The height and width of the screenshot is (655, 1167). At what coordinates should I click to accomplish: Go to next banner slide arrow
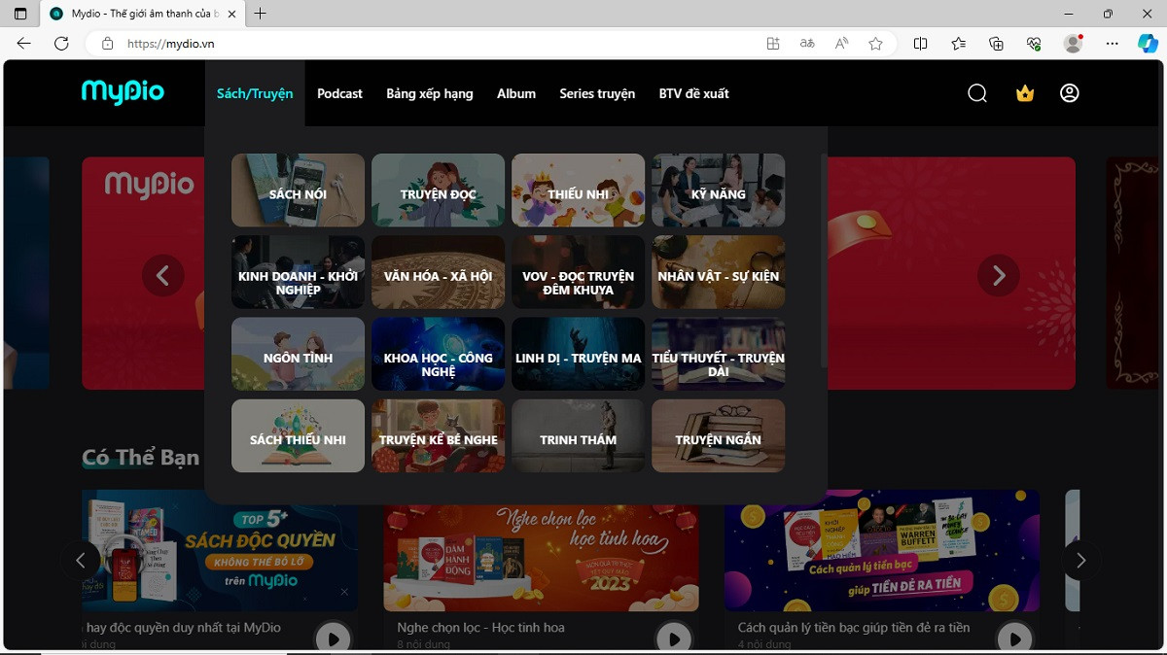coord(998,276)
